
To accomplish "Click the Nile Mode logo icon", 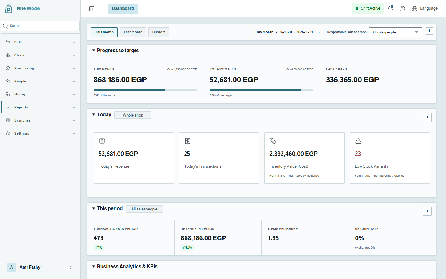I will coord(9,9).
